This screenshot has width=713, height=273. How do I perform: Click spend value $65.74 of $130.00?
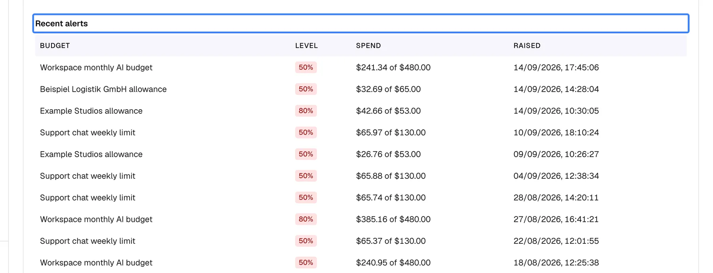(x=391, y=197)
